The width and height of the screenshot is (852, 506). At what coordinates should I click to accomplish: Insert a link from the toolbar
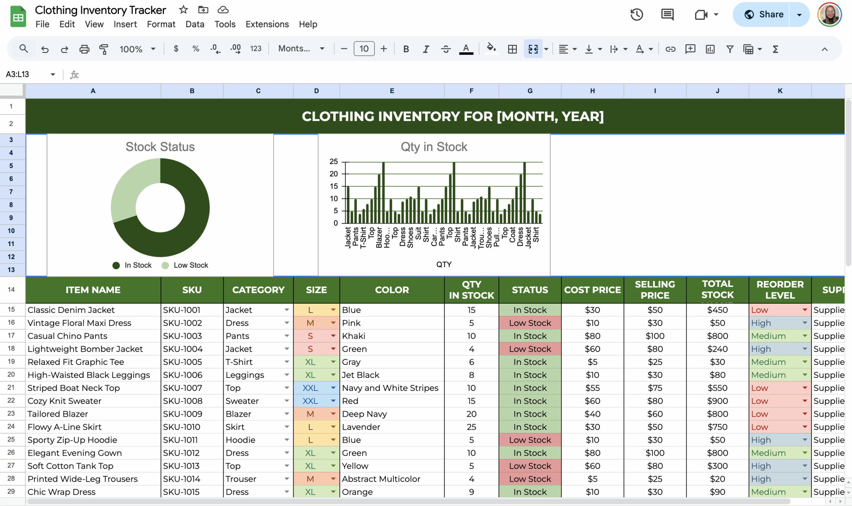tap(670, 49)
